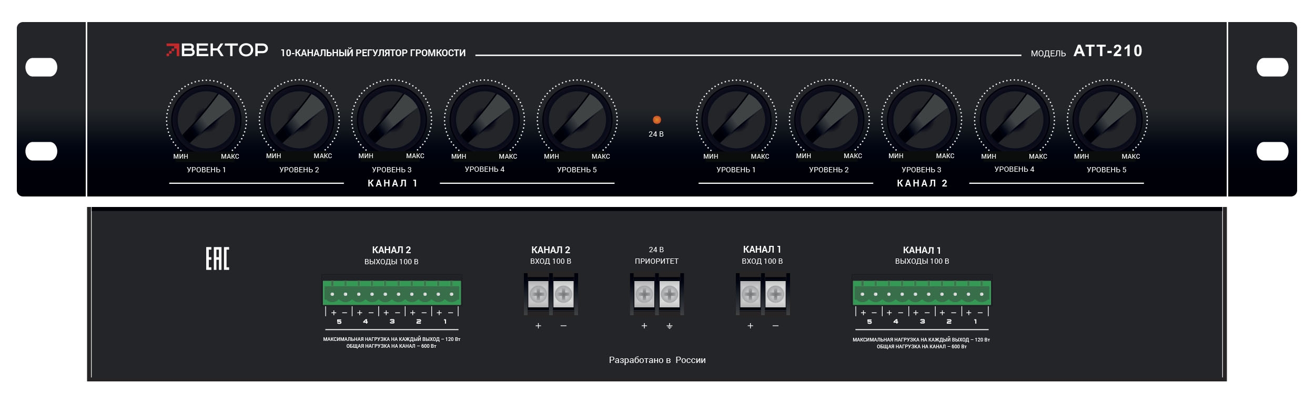Screen dimensions: 1315x394
Task: Click "УРОВЕНЬ 4" label in Канал 2 group
Action: [1014, 169]
